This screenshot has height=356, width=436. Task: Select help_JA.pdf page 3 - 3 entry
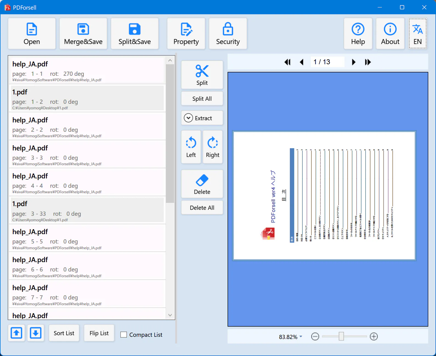(x=87, y=154)
